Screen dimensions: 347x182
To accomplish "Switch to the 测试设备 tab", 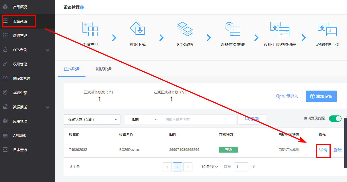I will (x=103, y=69).
